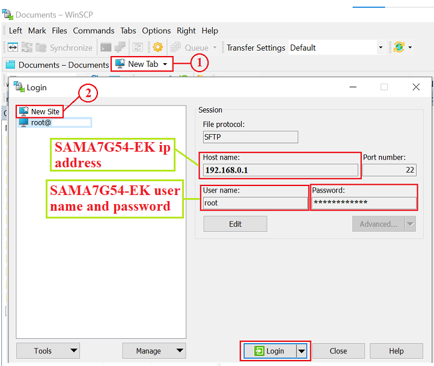Click the compare directories toolbar icon
Screen dimensions: 434x366
click(x=13, y=48)
